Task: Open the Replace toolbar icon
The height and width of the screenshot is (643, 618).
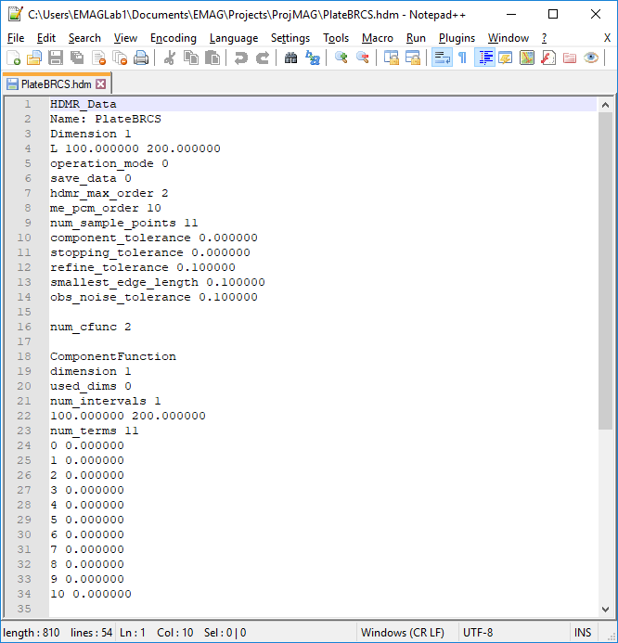Action: [x=312, y=58]
